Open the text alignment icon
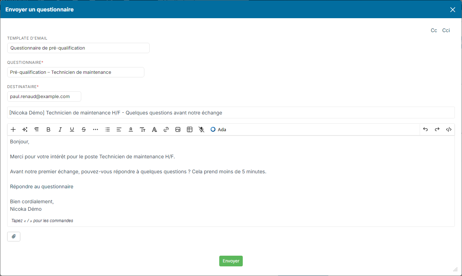The width and height of the screenshot is (462, 276). (x=119, y=129)
